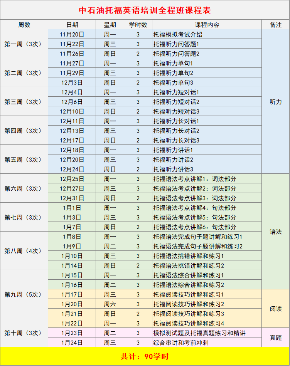Select the date cell 1月24日
Image resolution: width=290 pixels, height=366 pixels.
click(72, 342)
